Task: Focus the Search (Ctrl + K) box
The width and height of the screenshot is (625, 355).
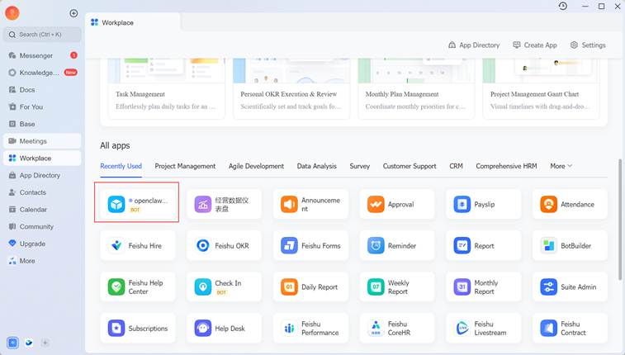Action: [x=42, y=35]
